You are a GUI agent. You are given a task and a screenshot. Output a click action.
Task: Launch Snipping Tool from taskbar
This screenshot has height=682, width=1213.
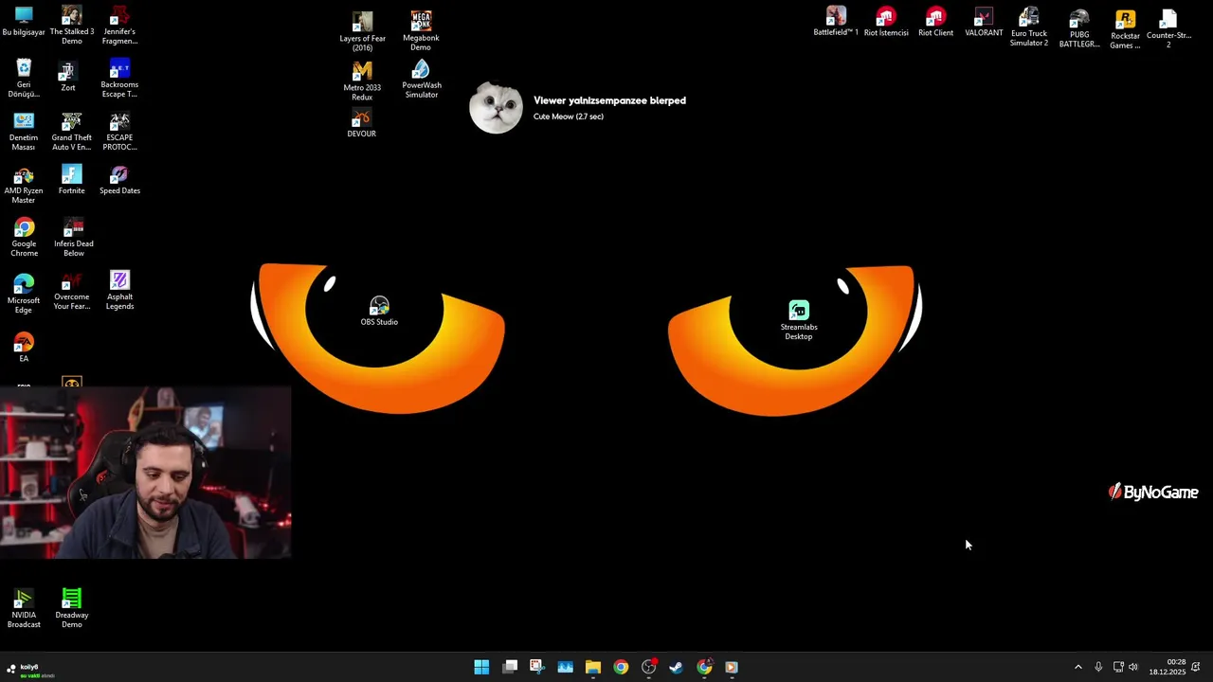[536, 667]
